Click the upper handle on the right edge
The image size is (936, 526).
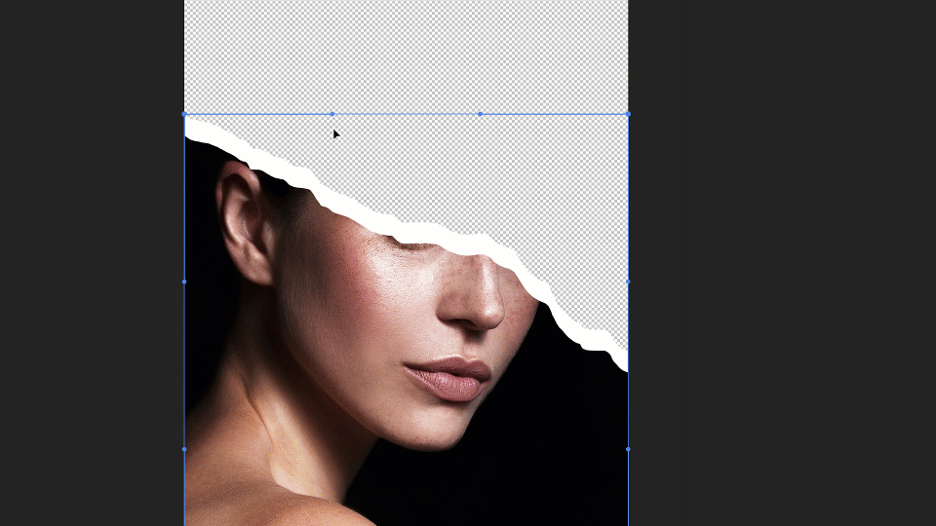pyautogui.click(x=628, y=282)
